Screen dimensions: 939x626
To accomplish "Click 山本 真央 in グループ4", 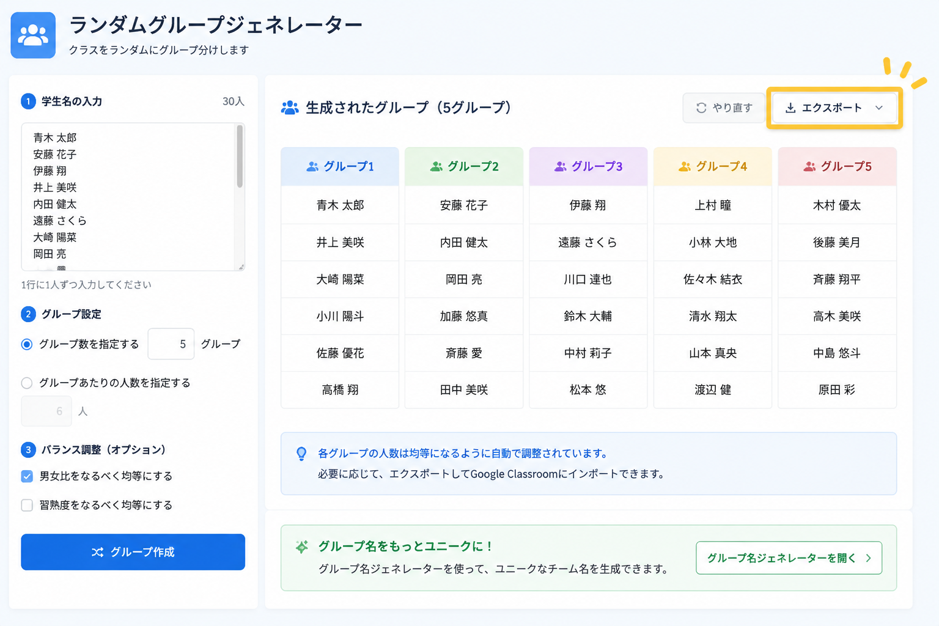I will point(713,353).
